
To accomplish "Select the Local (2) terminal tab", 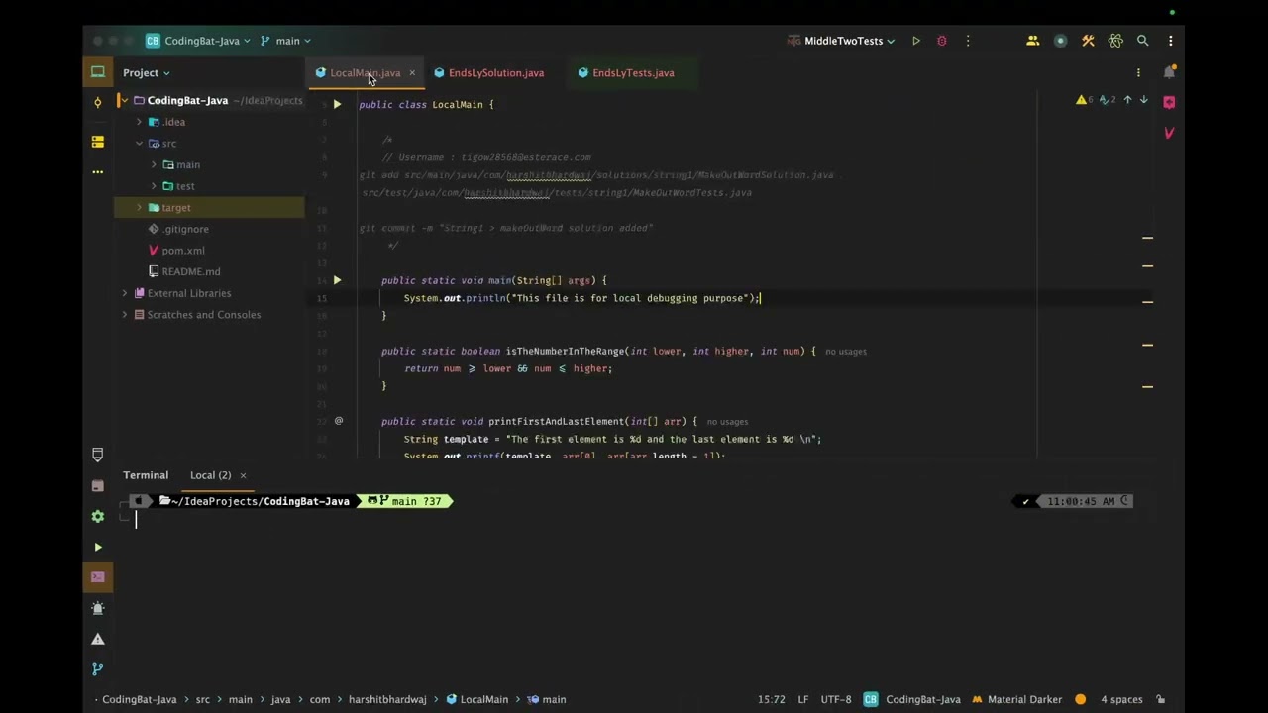I will [210, 475].
